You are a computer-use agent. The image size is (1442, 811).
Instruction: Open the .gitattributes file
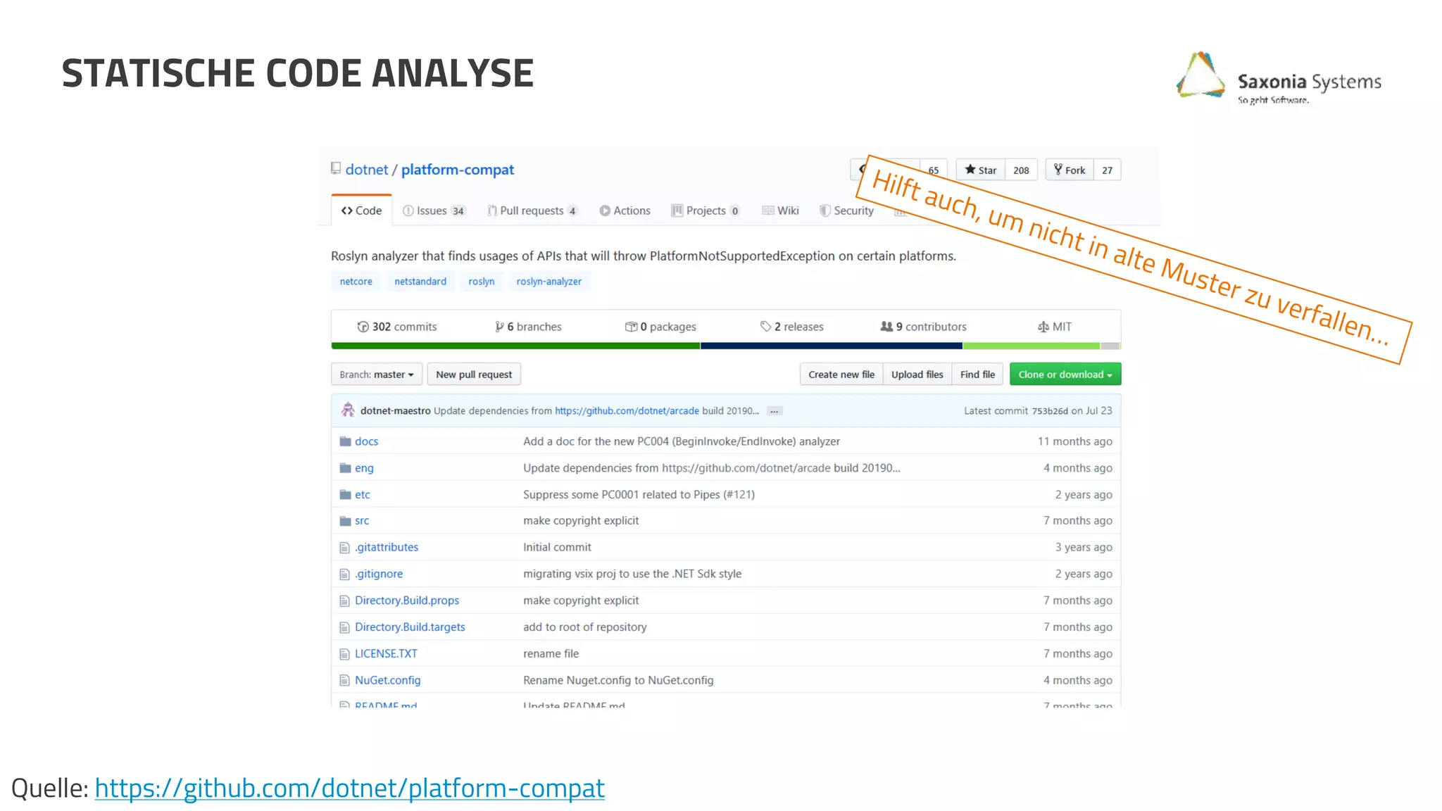click(387, 548)
